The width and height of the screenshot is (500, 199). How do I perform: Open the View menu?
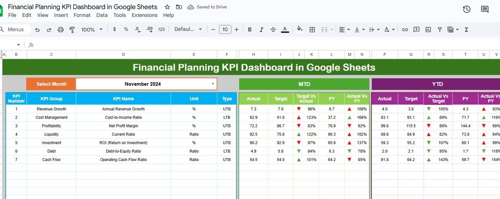(x=43, y=15)
